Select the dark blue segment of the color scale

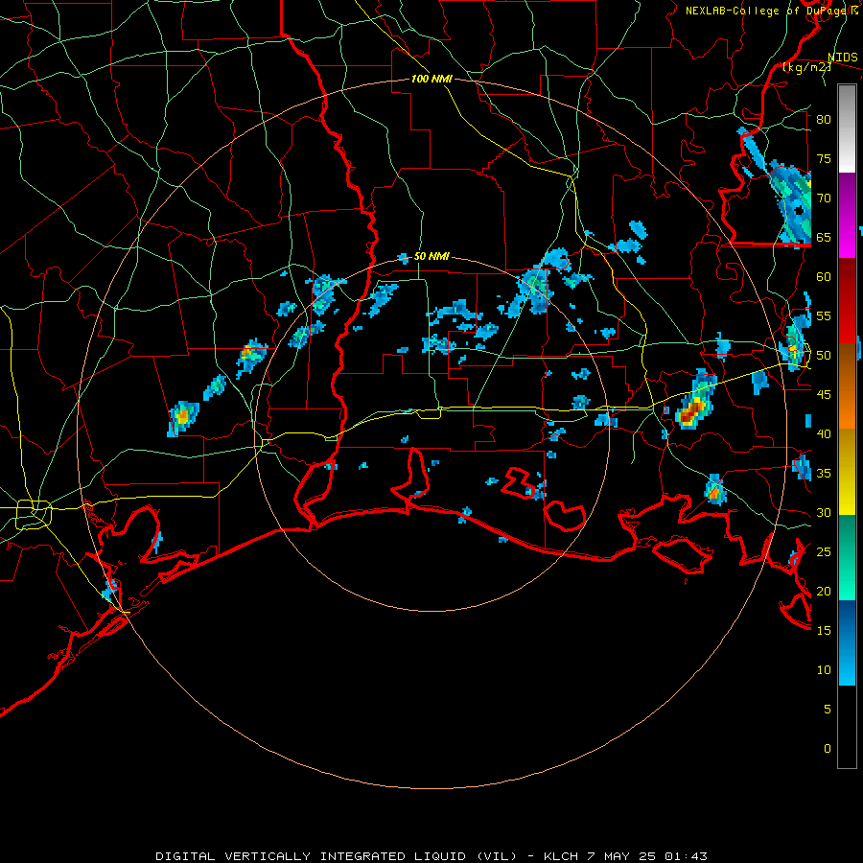847,622
